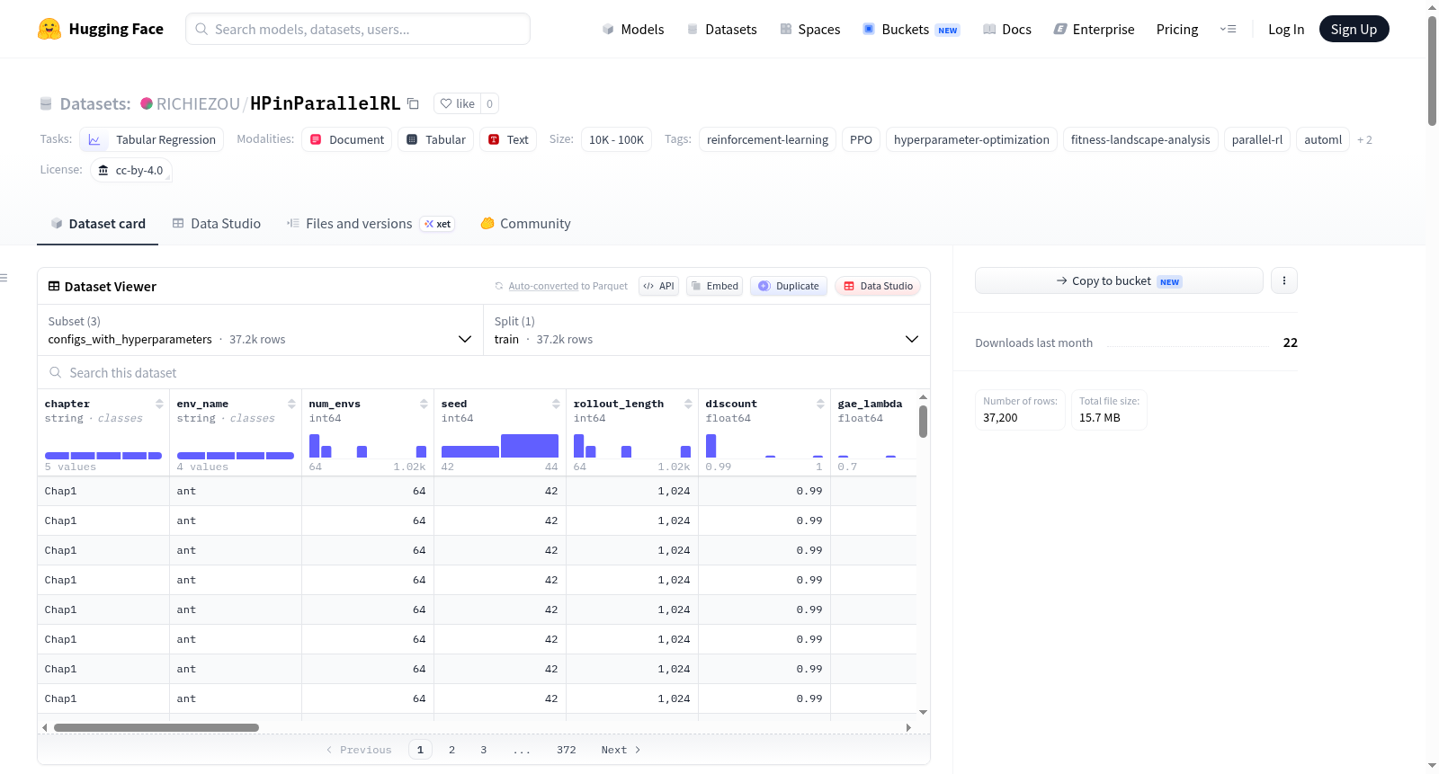Click the reinforcement-learning tag
This screenshot has height=774, width=1439.
click(x=767, y=139)
